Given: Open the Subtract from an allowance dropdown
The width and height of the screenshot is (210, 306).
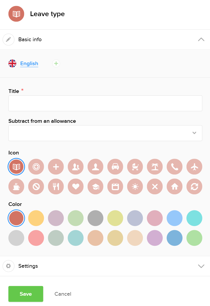Looking at the screenshot, I should click(105, 133).
